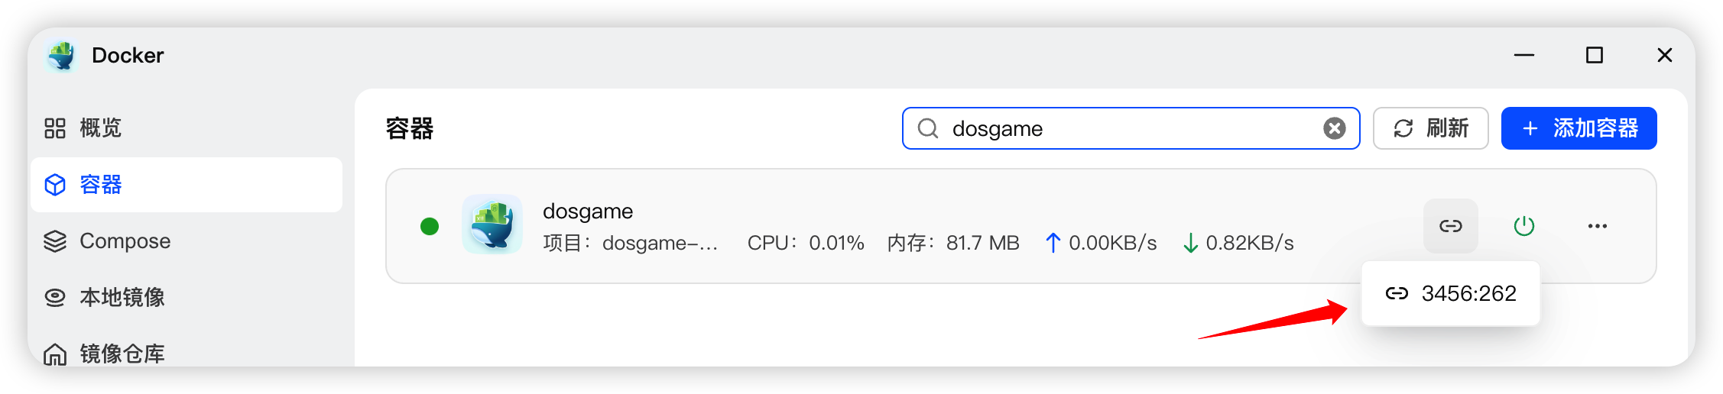Clear the search text with X icon
The width and height of the screenshot is (1723, 394).
[1335, 128]
